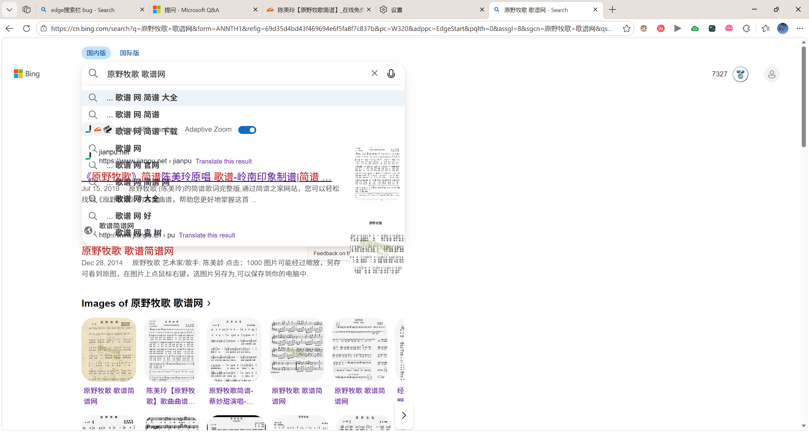Viewport: 809px width, 432px height.
Task: Open the 《原野牧歌》简谱陈美玲原唱 result link
Action: point(207,177)
